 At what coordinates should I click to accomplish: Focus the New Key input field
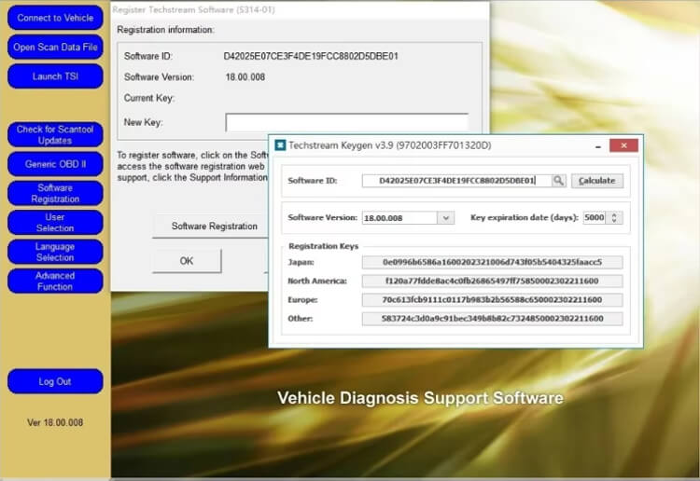pyautogui.click(x=347, y=123)
